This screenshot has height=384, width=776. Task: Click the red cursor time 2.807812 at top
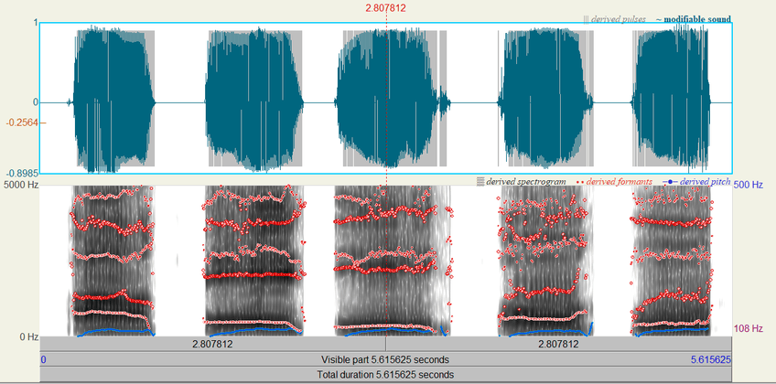coord(385,8)
